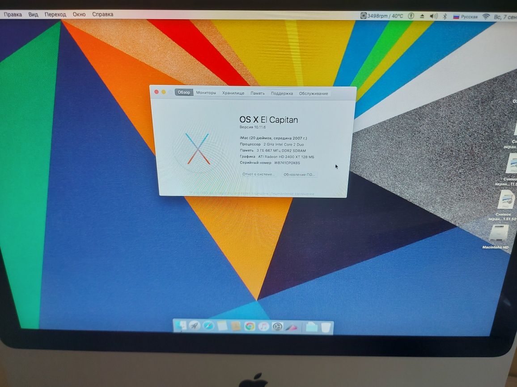Click the 2 GHz Intel Core 2 Duo text
The width and height of the screenshot is (517, 387).
tap(284, 144)
